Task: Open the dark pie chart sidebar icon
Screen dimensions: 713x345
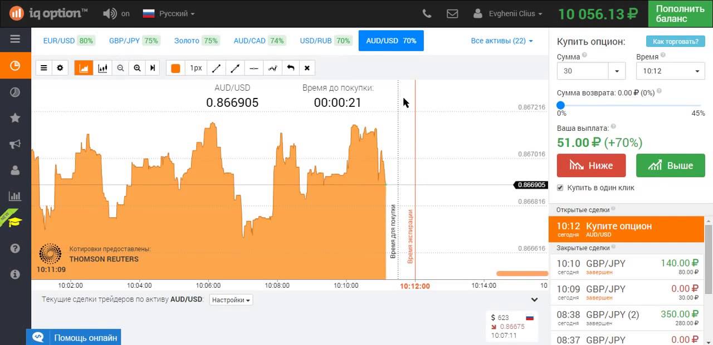Action: click(15, 92)
